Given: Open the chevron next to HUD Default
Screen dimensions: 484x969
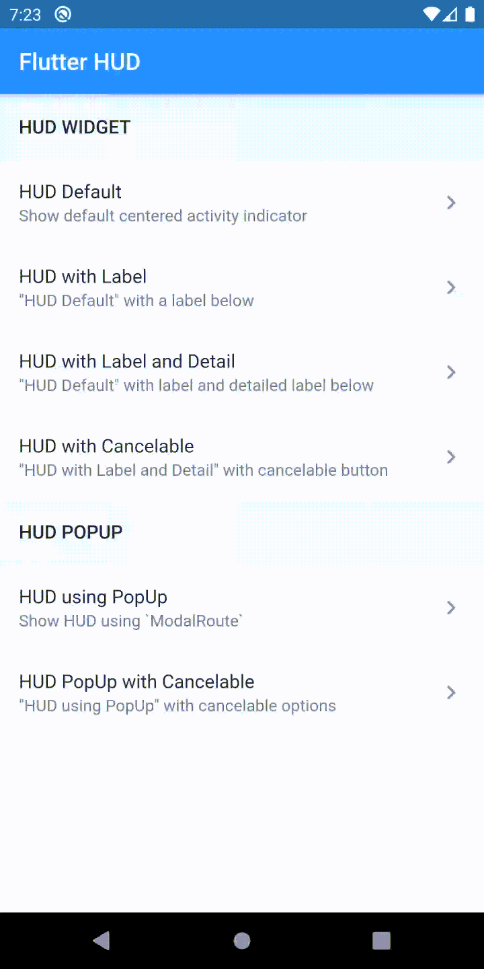Looking at the screenshot, I should tap(451, 203).
